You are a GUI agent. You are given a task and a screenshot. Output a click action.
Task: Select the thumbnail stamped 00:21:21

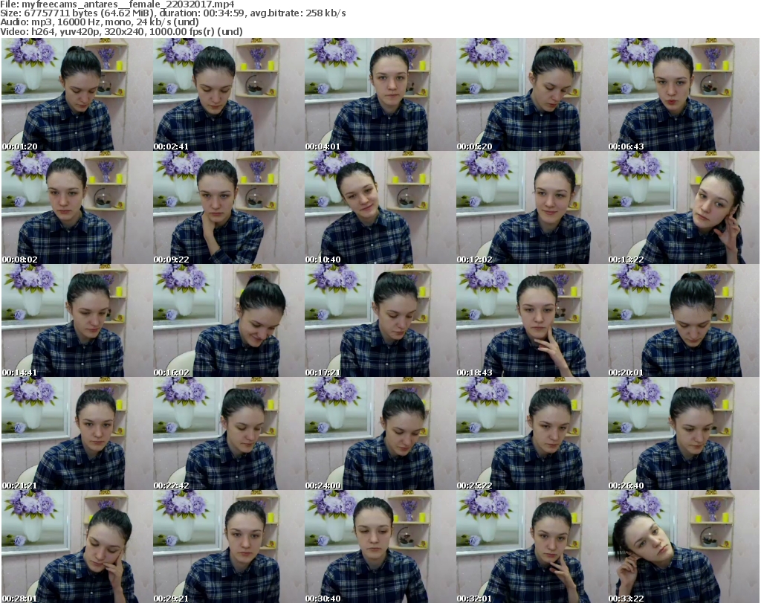coord(77,433)
